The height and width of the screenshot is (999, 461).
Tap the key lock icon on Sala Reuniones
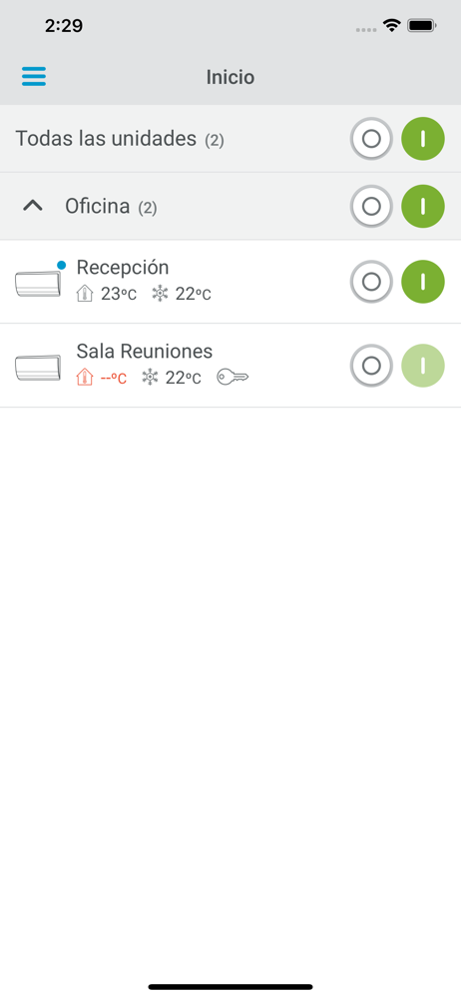tap(232, 378)
